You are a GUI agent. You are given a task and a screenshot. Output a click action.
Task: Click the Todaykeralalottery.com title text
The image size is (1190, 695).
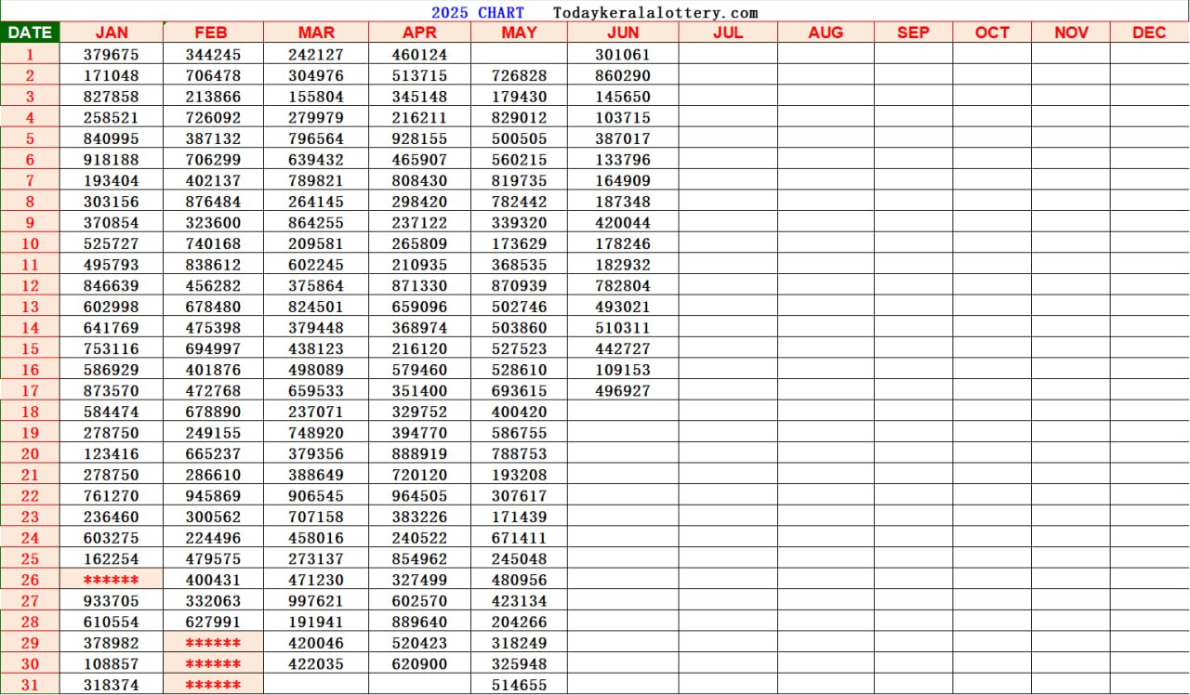(655, 13)
